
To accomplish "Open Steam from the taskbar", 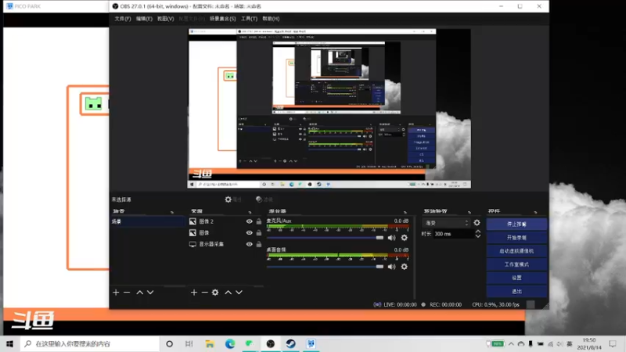I will pos(290,343).
